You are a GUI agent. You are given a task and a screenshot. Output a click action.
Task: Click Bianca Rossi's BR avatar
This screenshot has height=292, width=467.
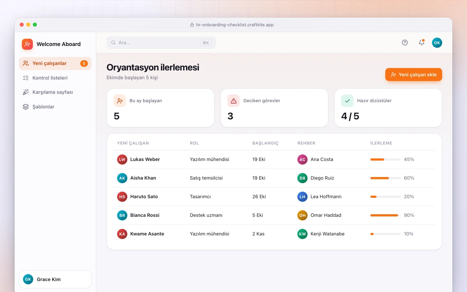pos(122,215)
